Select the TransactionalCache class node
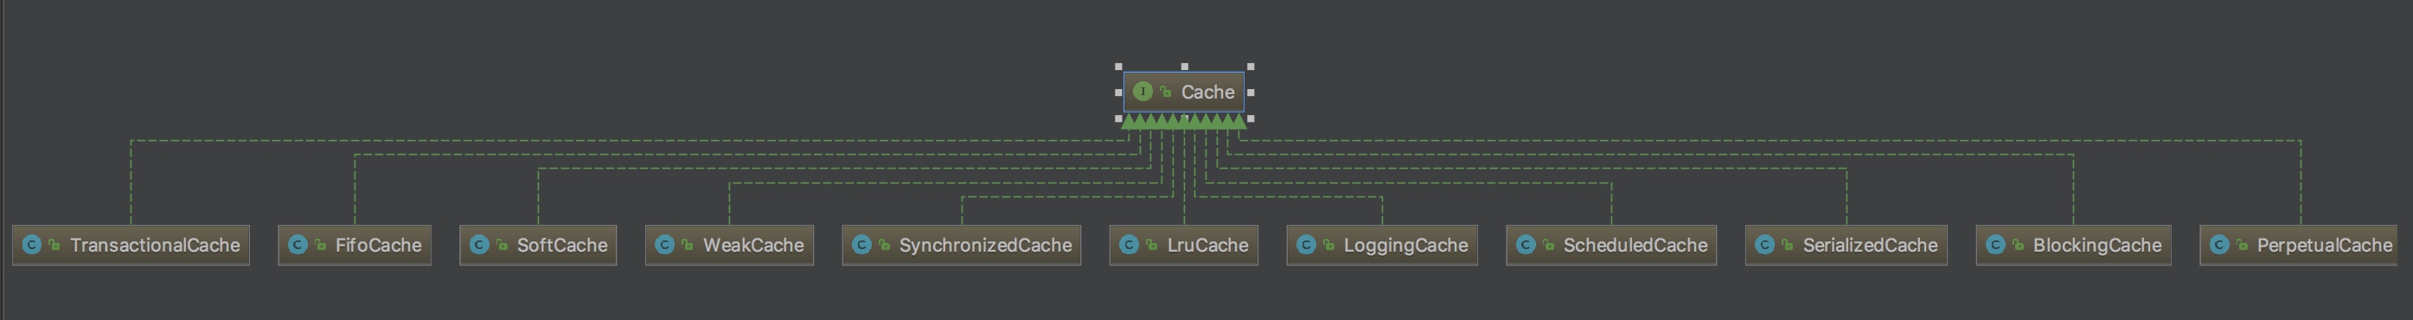 (131, 245)
